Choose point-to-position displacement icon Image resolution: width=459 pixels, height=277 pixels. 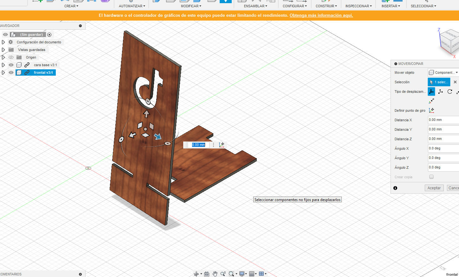431,101
